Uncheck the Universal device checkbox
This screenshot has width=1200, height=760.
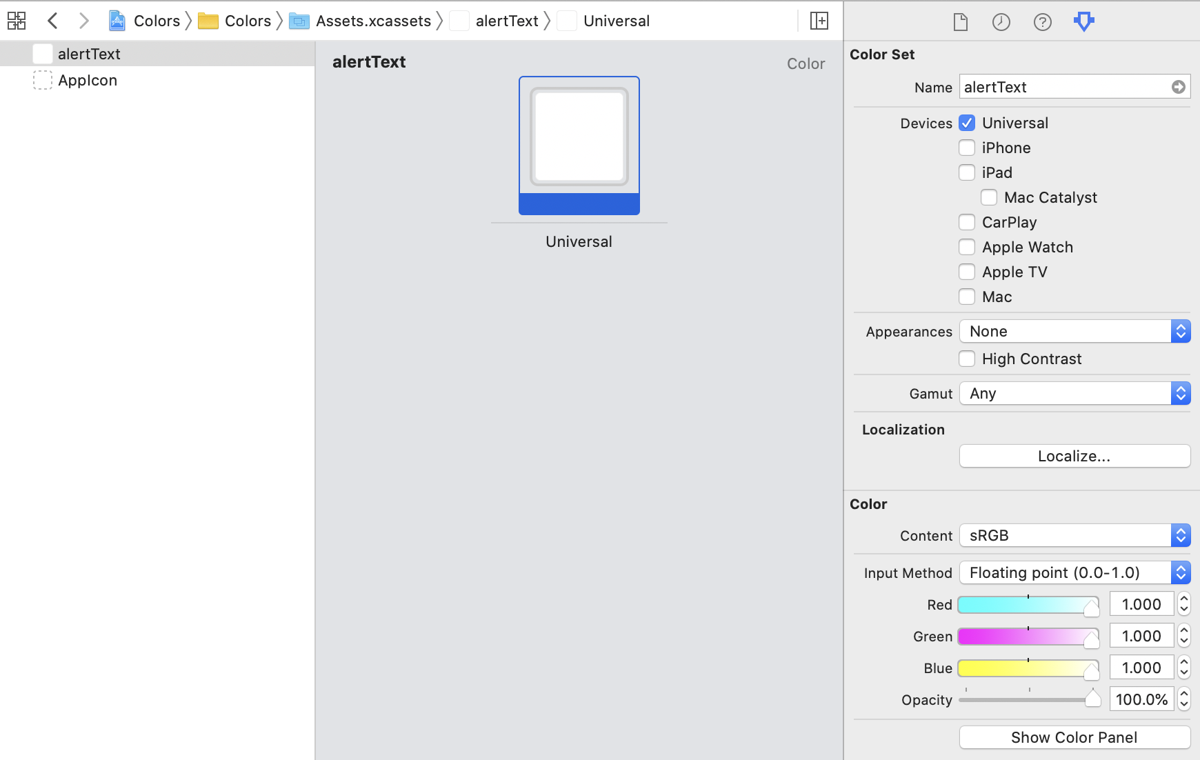967,123
